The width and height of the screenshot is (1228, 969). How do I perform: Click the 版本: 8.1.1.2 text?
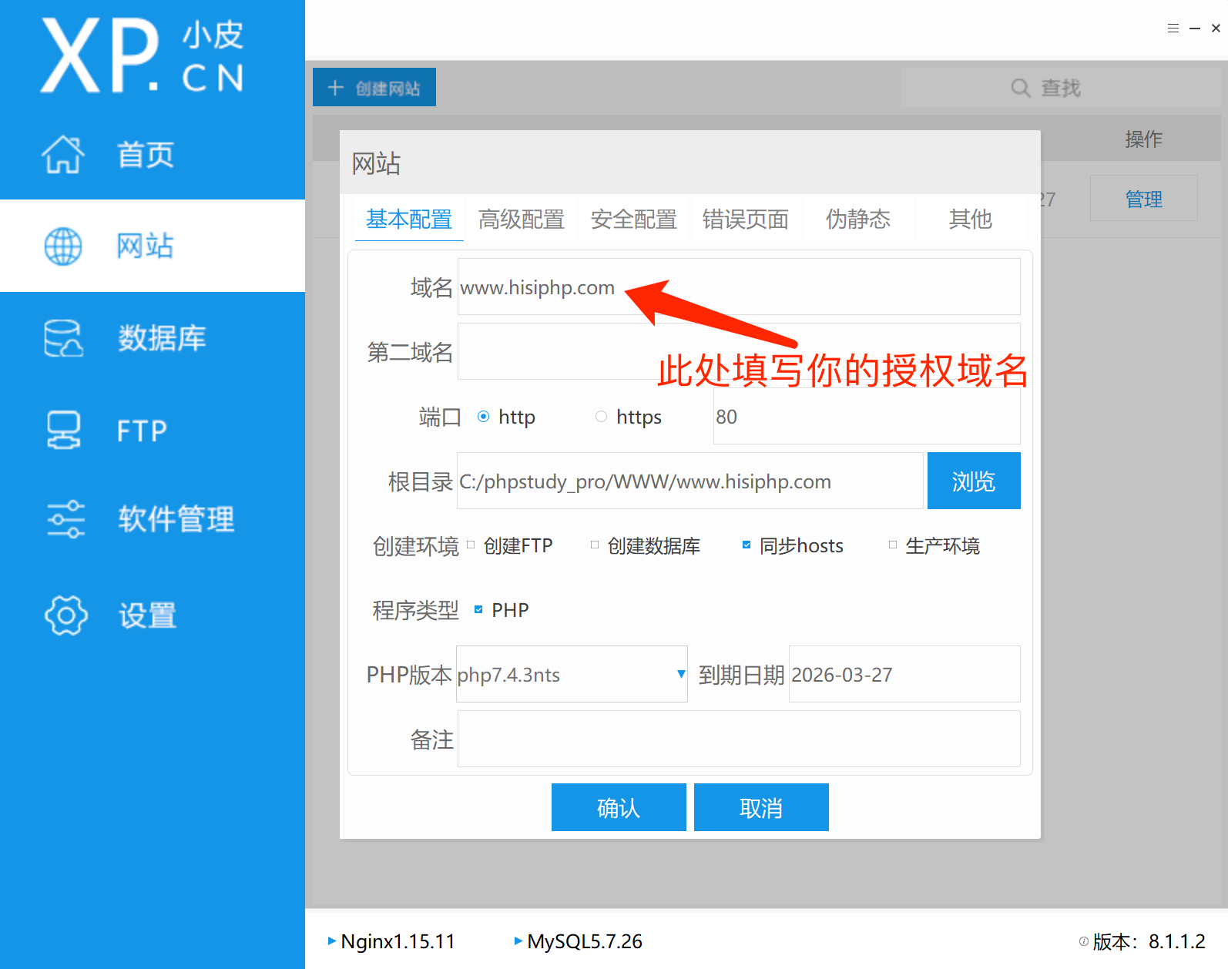tap(1149, 941)
